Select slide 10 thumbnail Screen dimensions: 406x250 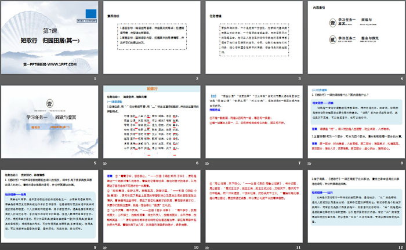point(151,203)
